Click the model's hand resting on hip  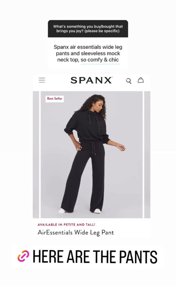[x=78, y=146]
